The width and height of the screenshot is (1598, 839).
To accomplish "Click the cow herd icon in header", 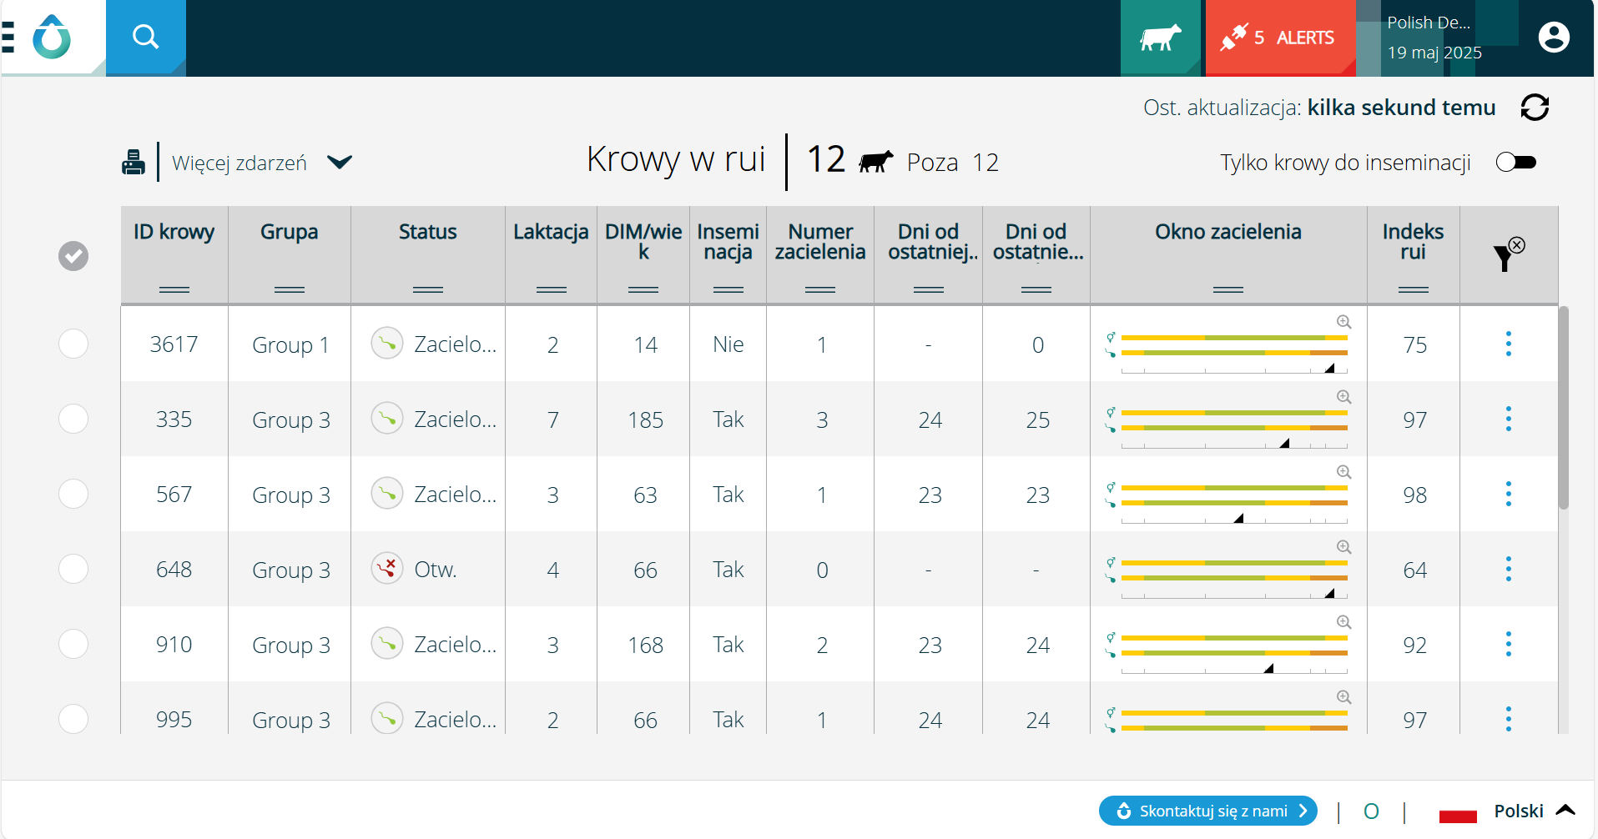I will pos(1160,38).
